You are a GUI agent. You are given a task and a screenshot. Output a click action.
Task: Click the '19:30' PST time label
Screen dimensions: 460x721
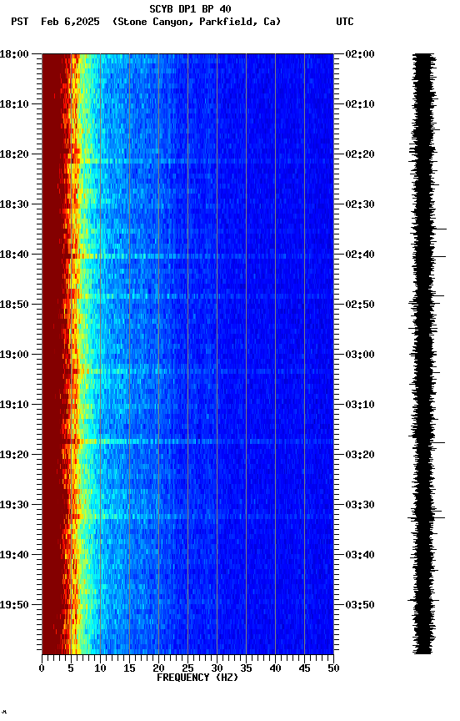coord(14,505)
